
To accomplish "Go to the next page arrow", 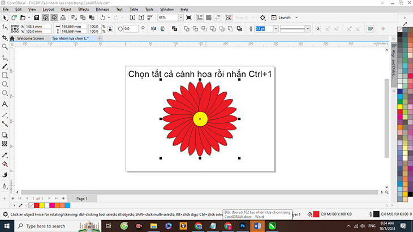I will 49,199.
